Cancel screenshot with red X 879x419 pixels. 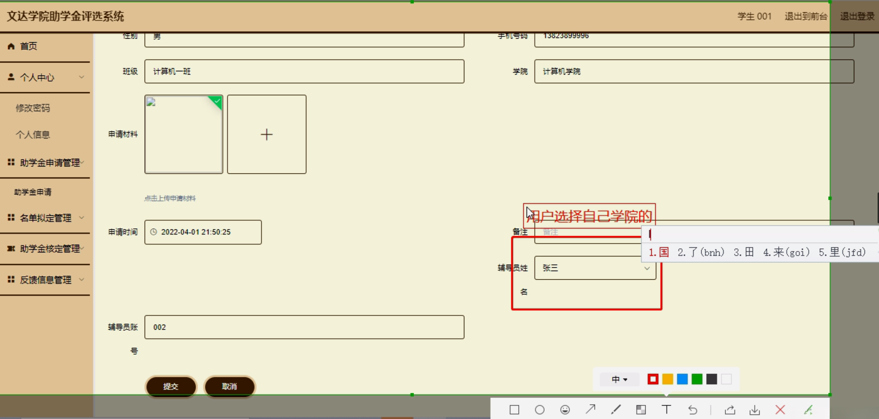[x=780, y=410]
